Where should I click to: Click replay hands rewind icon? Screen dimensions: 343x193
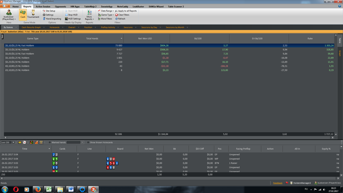tap(20, 142)
